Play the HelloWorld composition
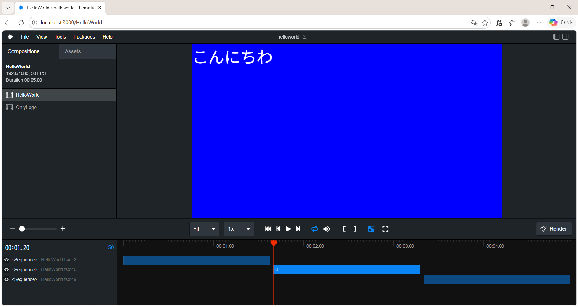 click(x=288, y=229)
